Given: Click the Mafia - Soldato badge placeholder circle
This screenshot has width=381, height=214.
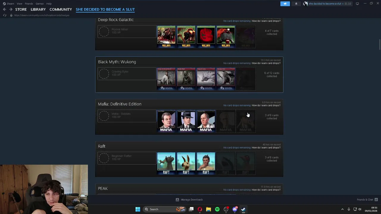Looking at the screenshot, I should [104, 116].
